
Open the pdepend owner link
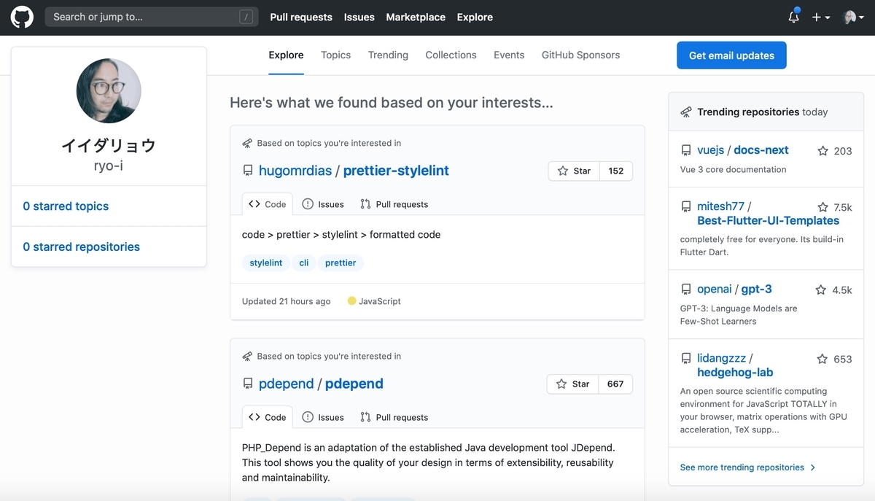click(x=286, y=384)
